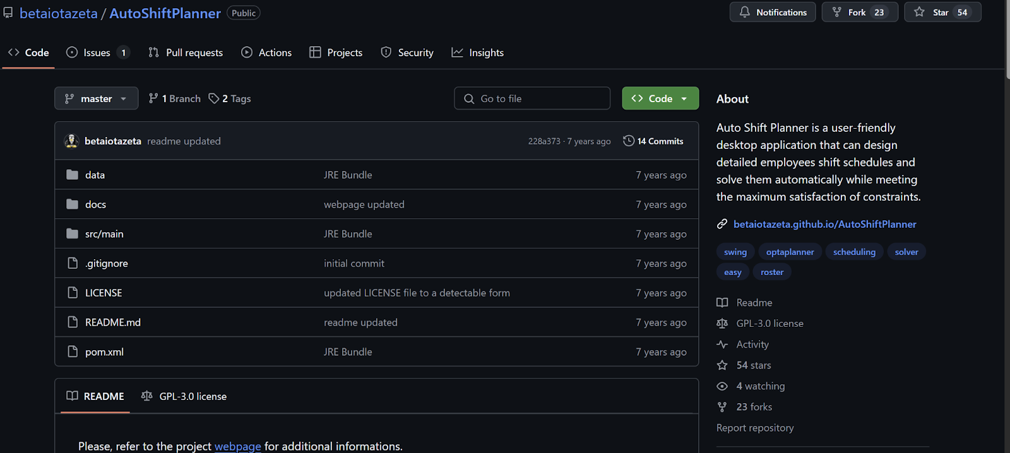The width and height of the screenshot is (1010, 453).
Task: View the 2 Tags link
Action: pyautogui.click(x=230, y=98)
